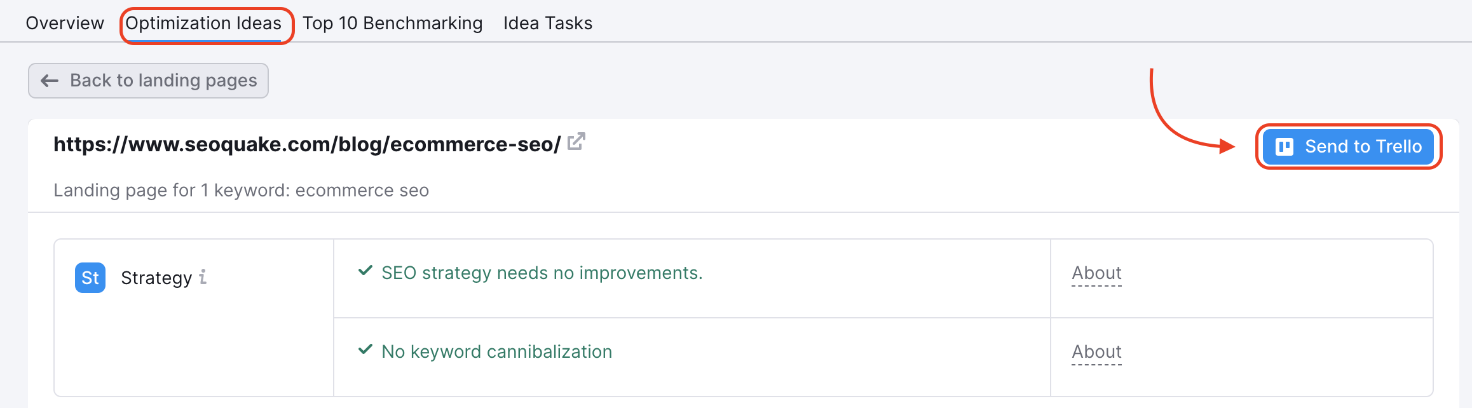Open the external link icon beside the URL
This screenshot has height=408, width=1472.
(576, 142)
